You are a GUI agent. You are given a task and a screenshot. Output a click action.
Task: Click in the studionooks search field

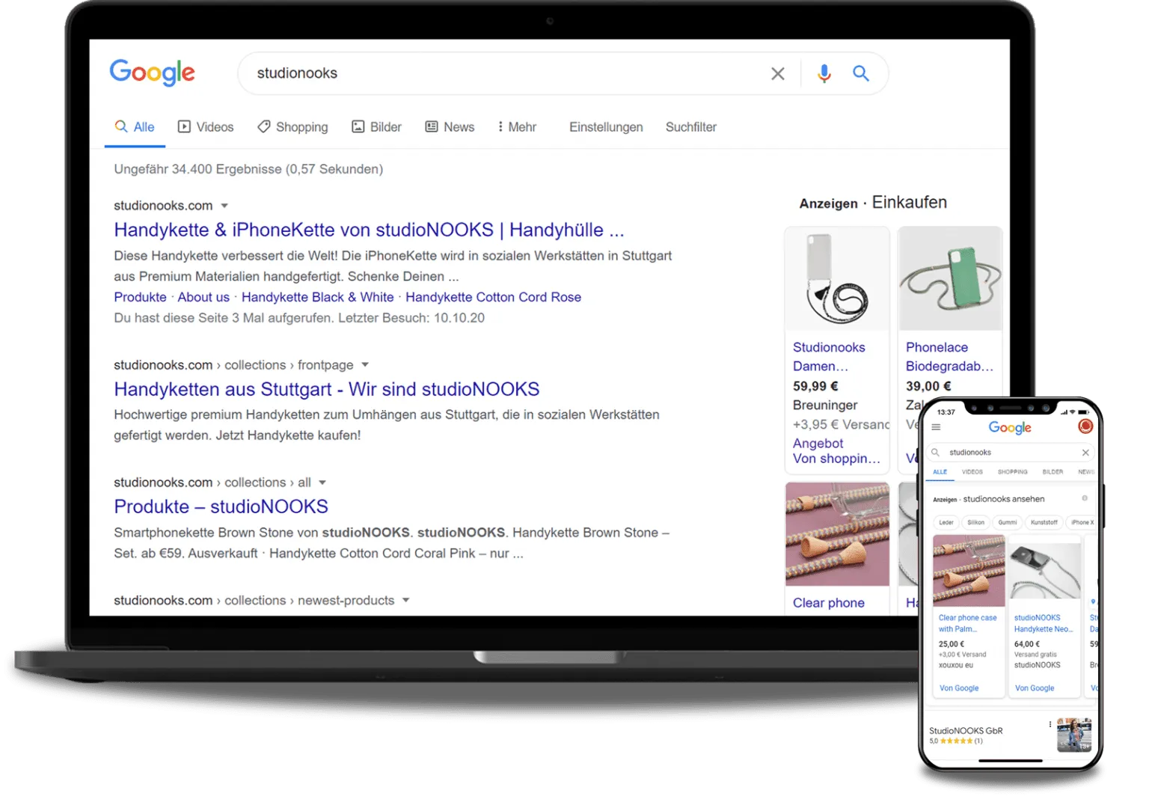pos(509,73)
